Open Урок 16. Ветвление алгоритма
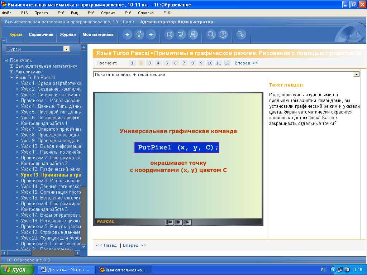 [x=51, y=198]
